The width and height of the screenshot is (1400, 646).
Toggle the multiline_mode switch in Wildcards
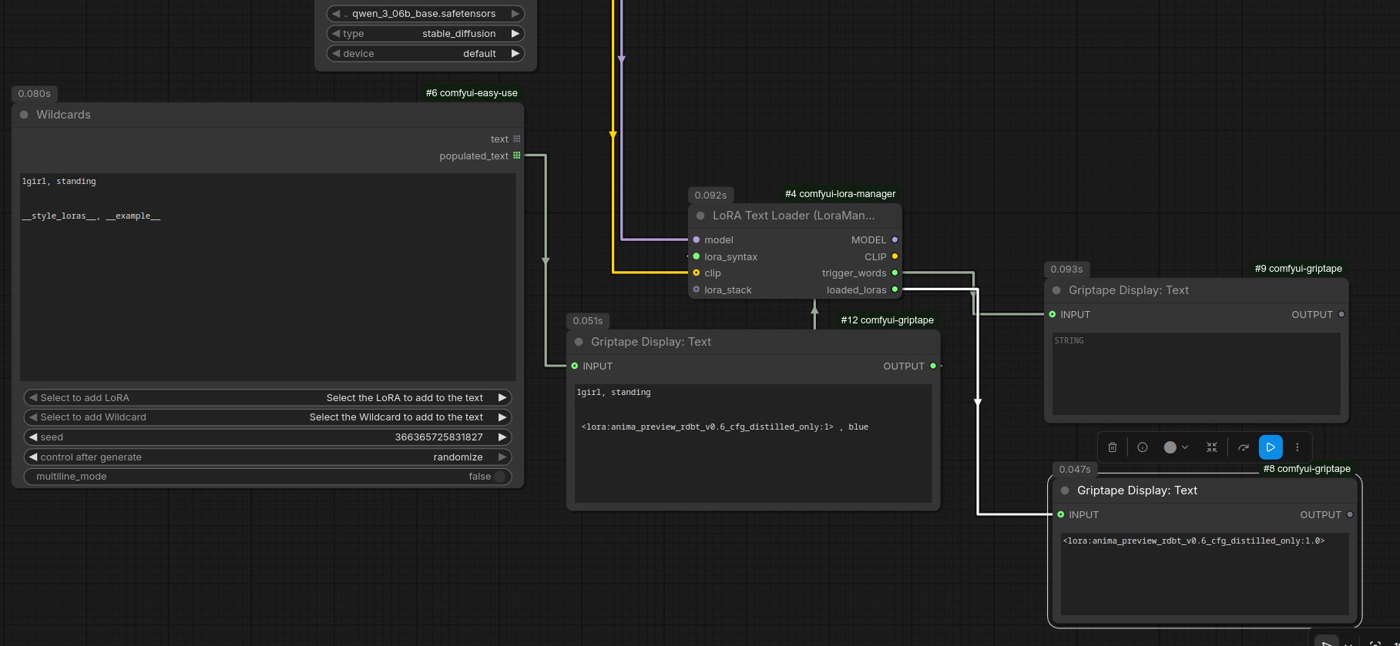click(499, 477)
